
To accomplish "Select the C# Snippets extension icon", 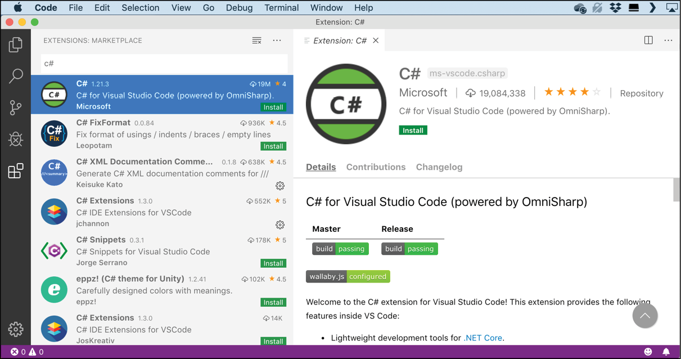I will pos(55,251).
